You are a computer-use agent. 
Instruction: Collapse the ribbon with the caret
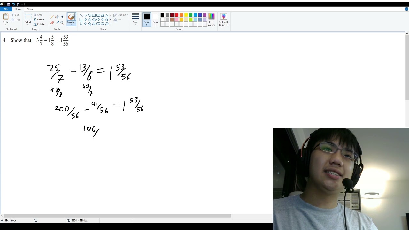(402, 9)
